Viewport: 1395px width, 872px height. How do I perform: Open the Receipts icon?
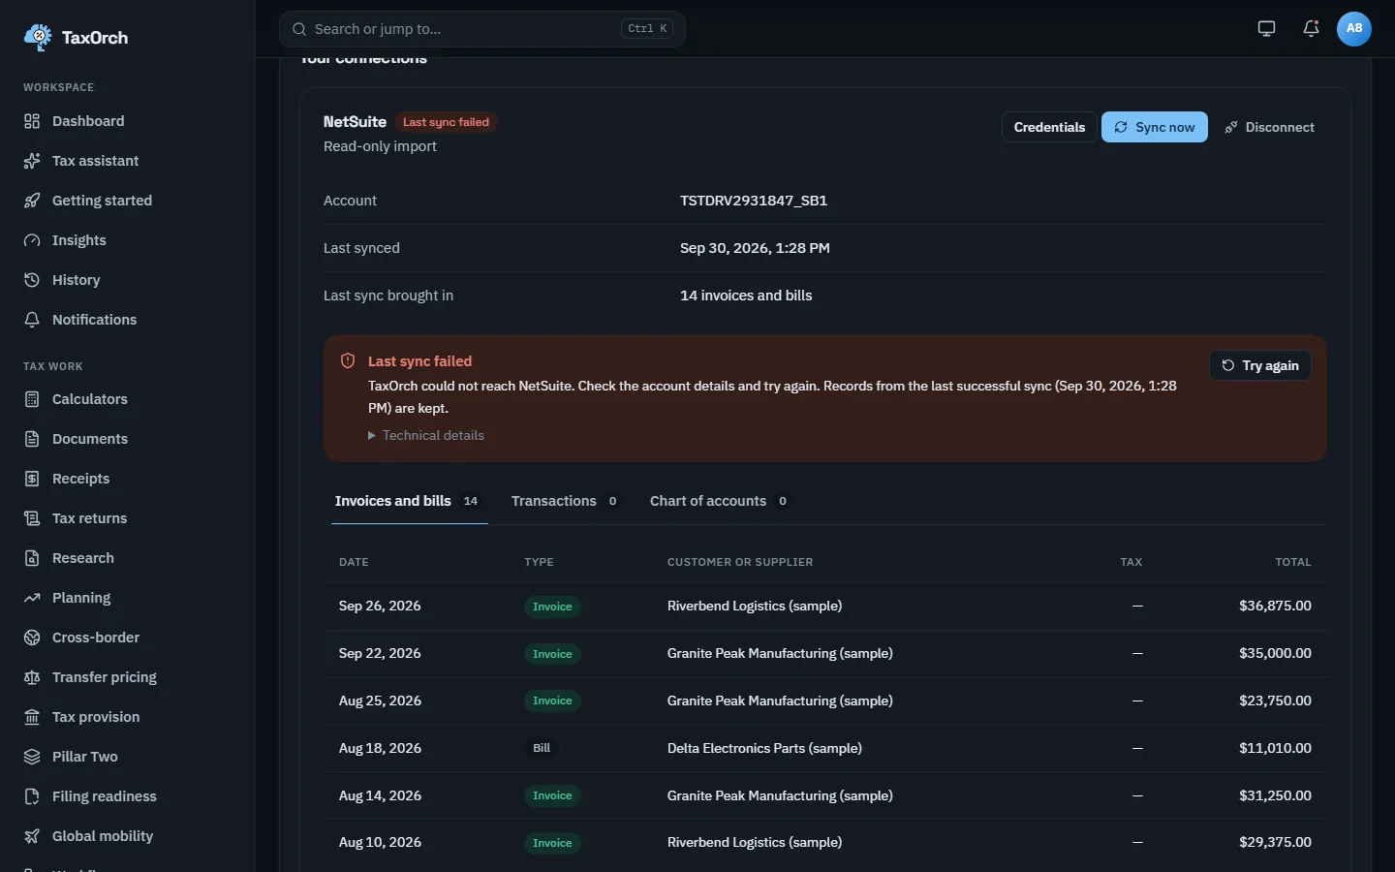[32, 479]
